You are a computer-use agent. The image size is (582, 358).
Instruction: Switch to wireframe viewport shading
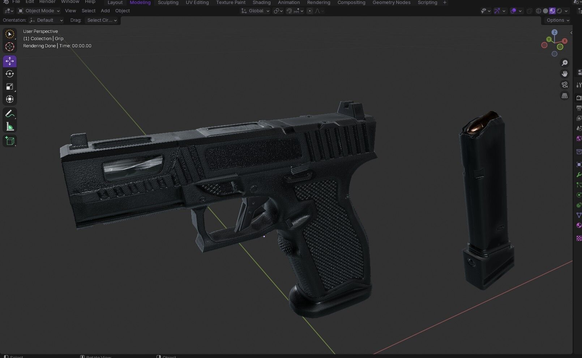coord(539,11)
